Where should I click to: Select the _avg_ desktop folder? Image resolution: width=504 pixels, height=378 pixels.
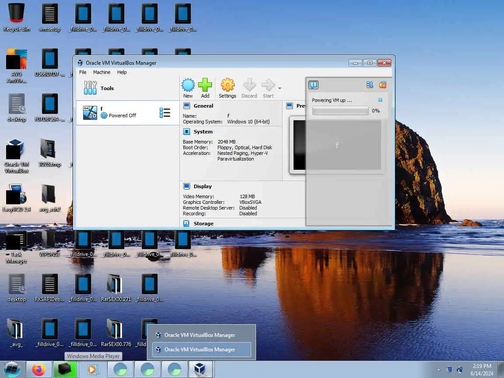click(16, 332)
